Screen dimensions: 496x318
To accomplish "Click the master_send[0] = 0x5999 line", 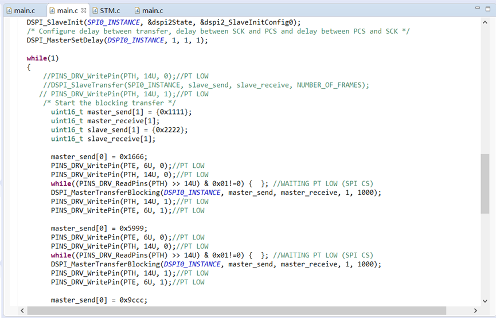I will (x=99, y=229).
